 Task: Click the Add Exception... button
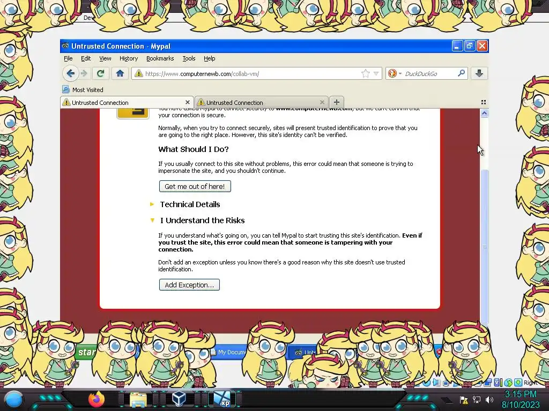[189, 285]
